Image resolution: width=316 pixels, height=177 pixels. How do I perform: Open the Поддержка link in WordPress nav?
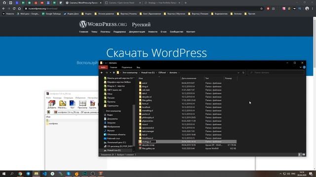tap(119, 31)
